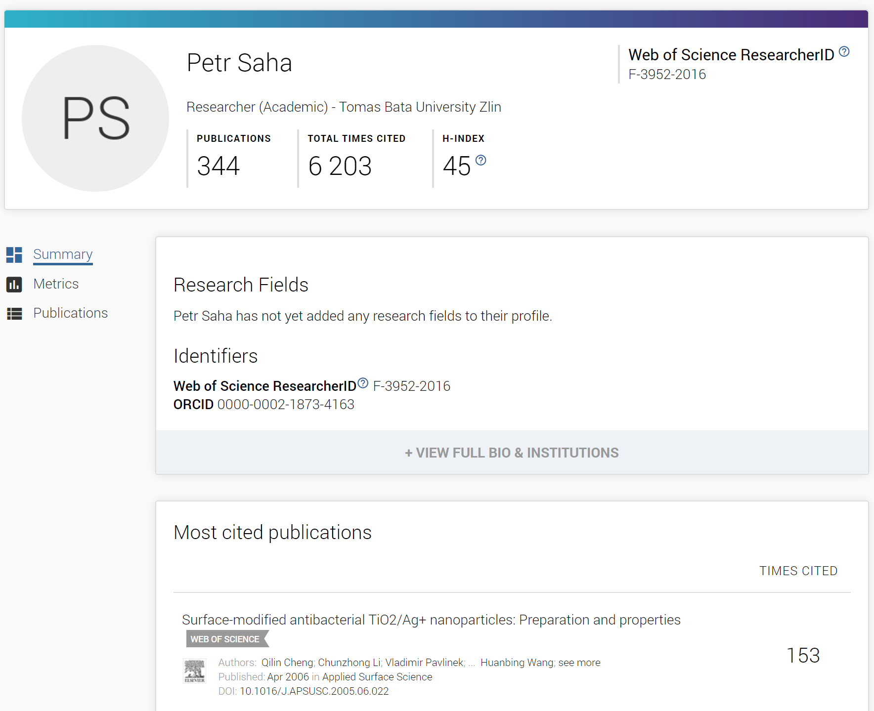Image resolution: width=874 pixels, height=711 pixels.
Task: Click the Summary dashboard icon
Action: tap(14, 255)
